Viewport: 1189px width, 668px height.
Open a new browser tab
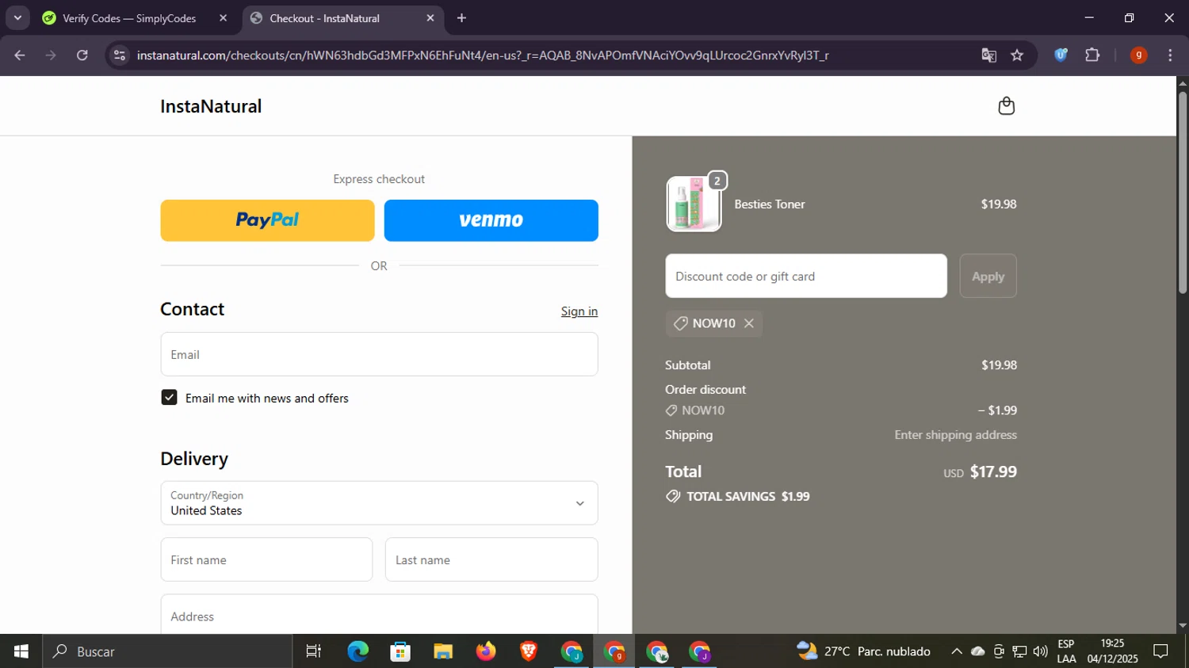point(461,17)
